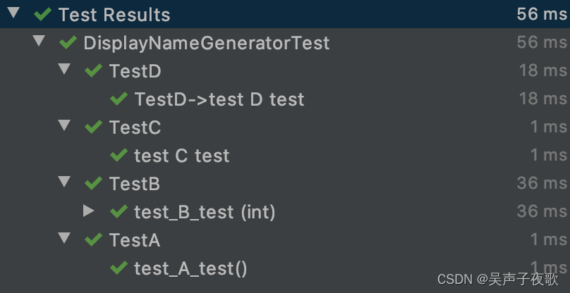The width and height of the screenshot is (570, 293).
Task: Collapse the TestD group arrow
Action: [64, 69]
